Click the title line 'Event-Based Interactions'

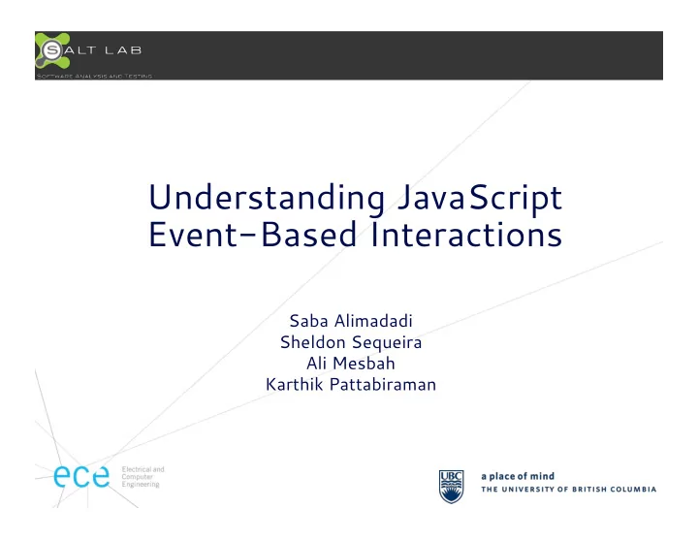click(x=355, y=235)
